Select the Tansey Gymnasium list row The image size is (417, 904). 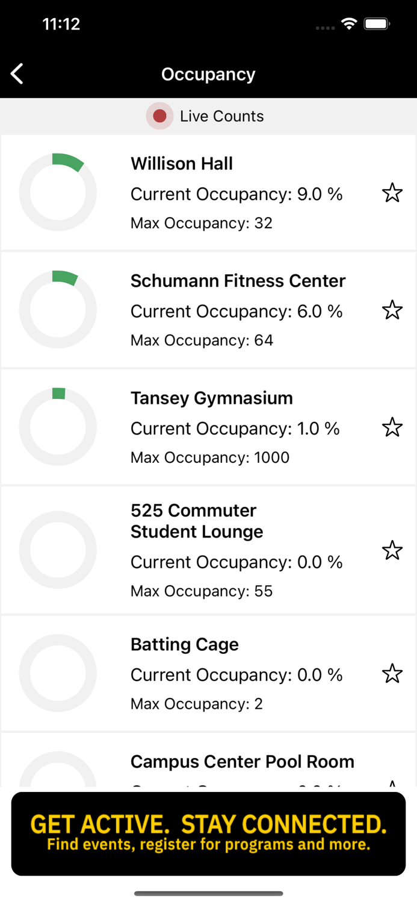208,426
